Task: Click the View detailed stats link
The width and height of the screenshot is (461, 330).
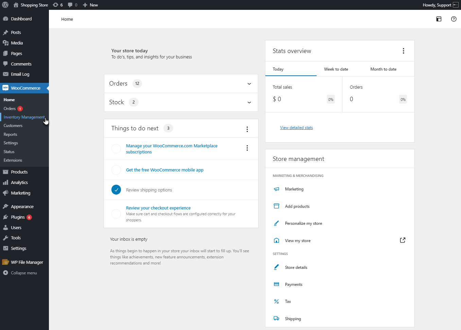Action: tap(296, 128)
